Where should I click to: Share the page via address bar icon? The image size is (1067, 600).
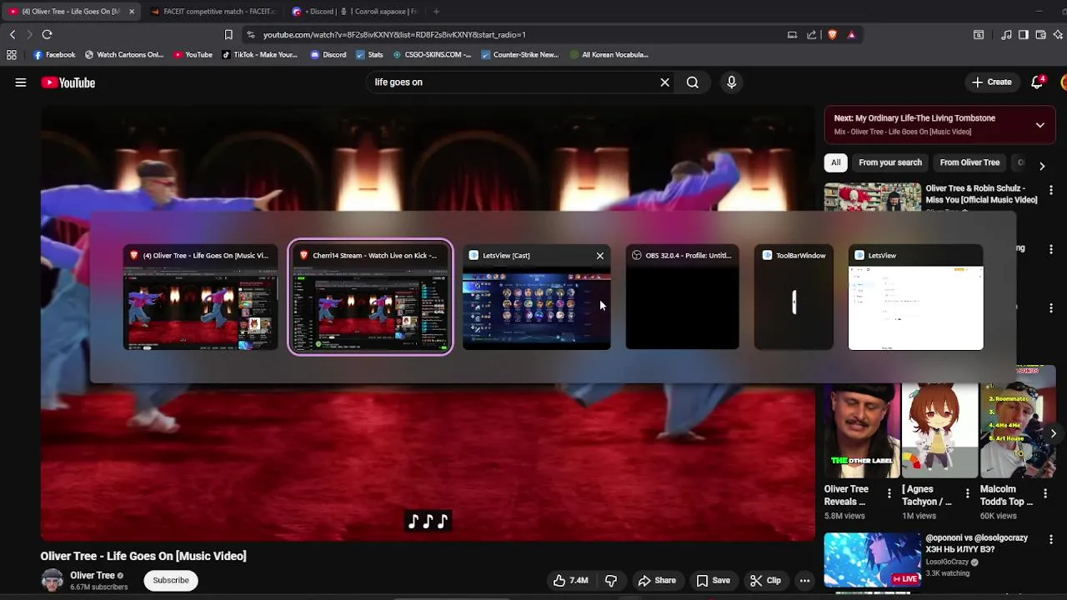pyautogui.click(x=812, y=35)
